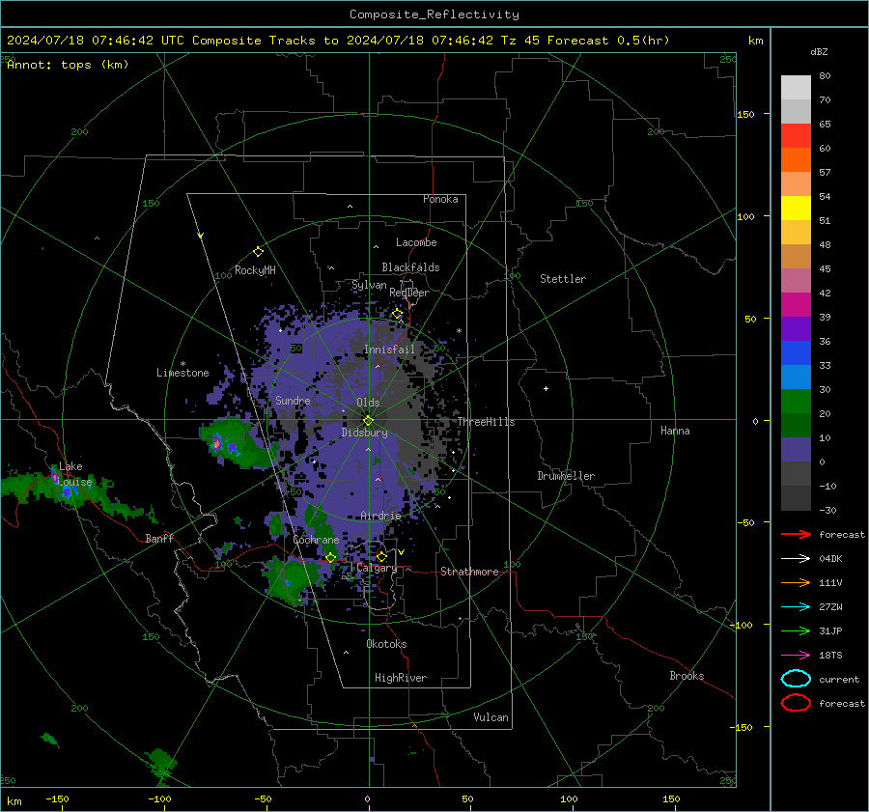869x812 pixels.
Task: Click yellow radar-center diamond below Olds
Action: [368, 420]
